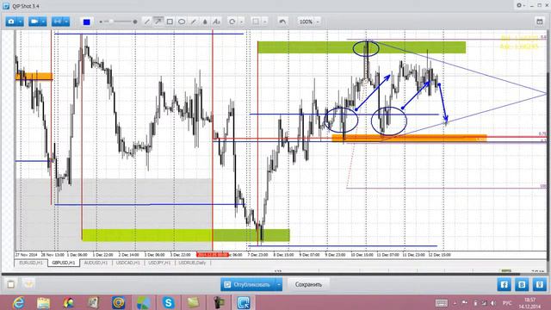551x310 pixels.
Task: Switch to USDRUB,Daily chart tab
Action: coord(192,263)
